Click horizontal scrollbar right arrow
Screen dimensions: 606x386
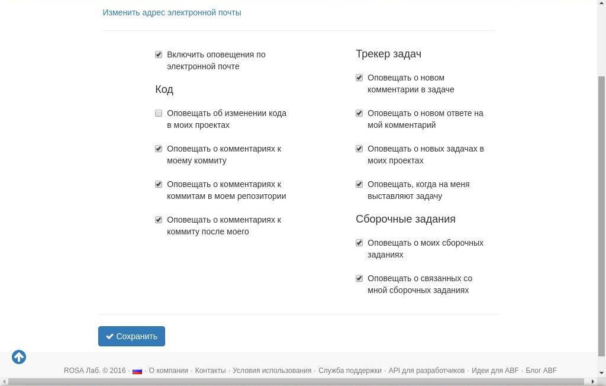coord(594,382)
